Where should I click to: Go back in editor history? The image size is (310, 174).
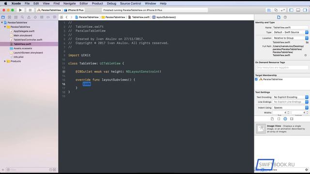point(67,17)
